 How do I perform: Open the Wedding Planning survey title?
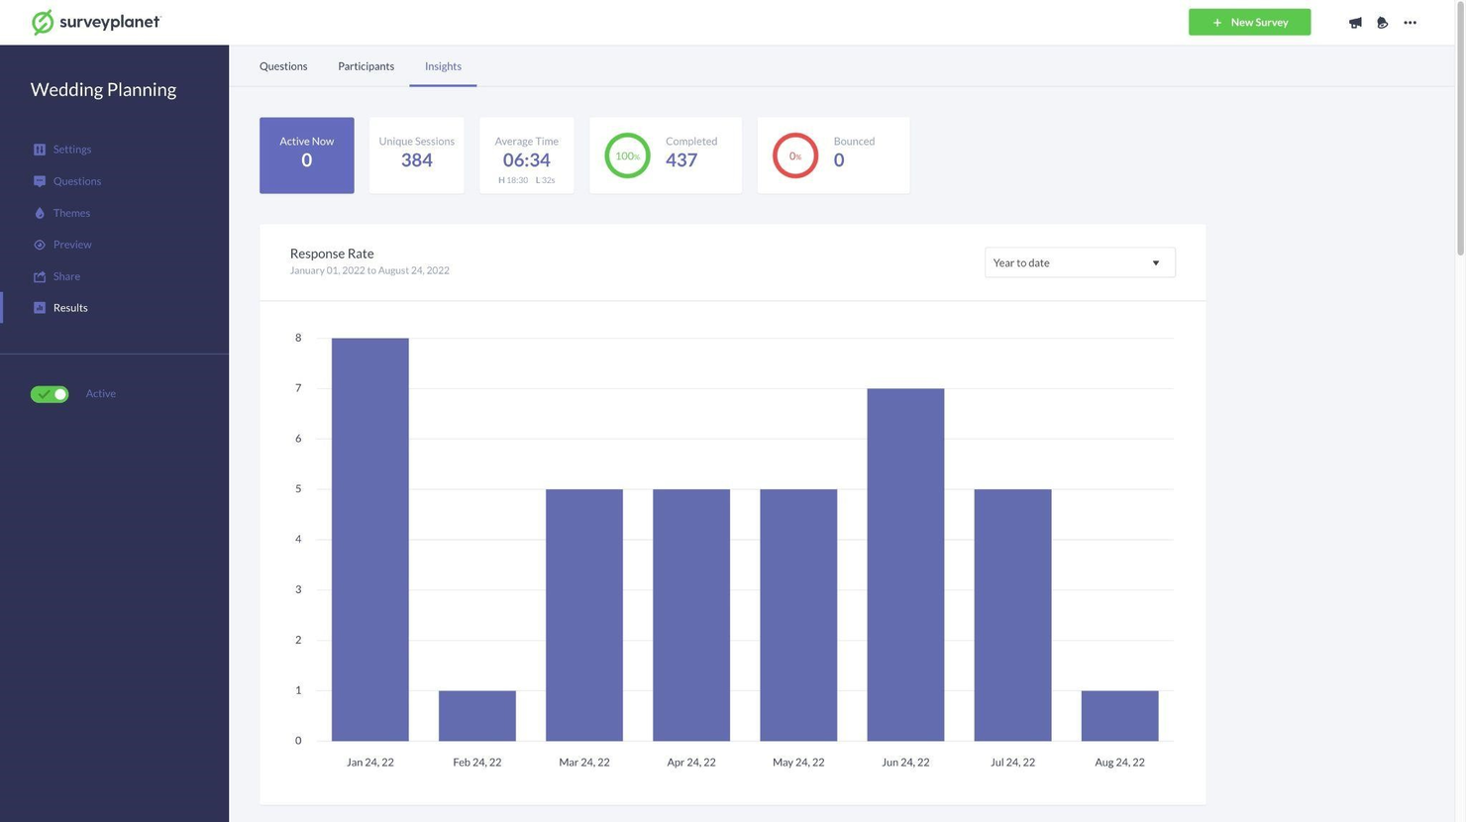coord(103,89)
